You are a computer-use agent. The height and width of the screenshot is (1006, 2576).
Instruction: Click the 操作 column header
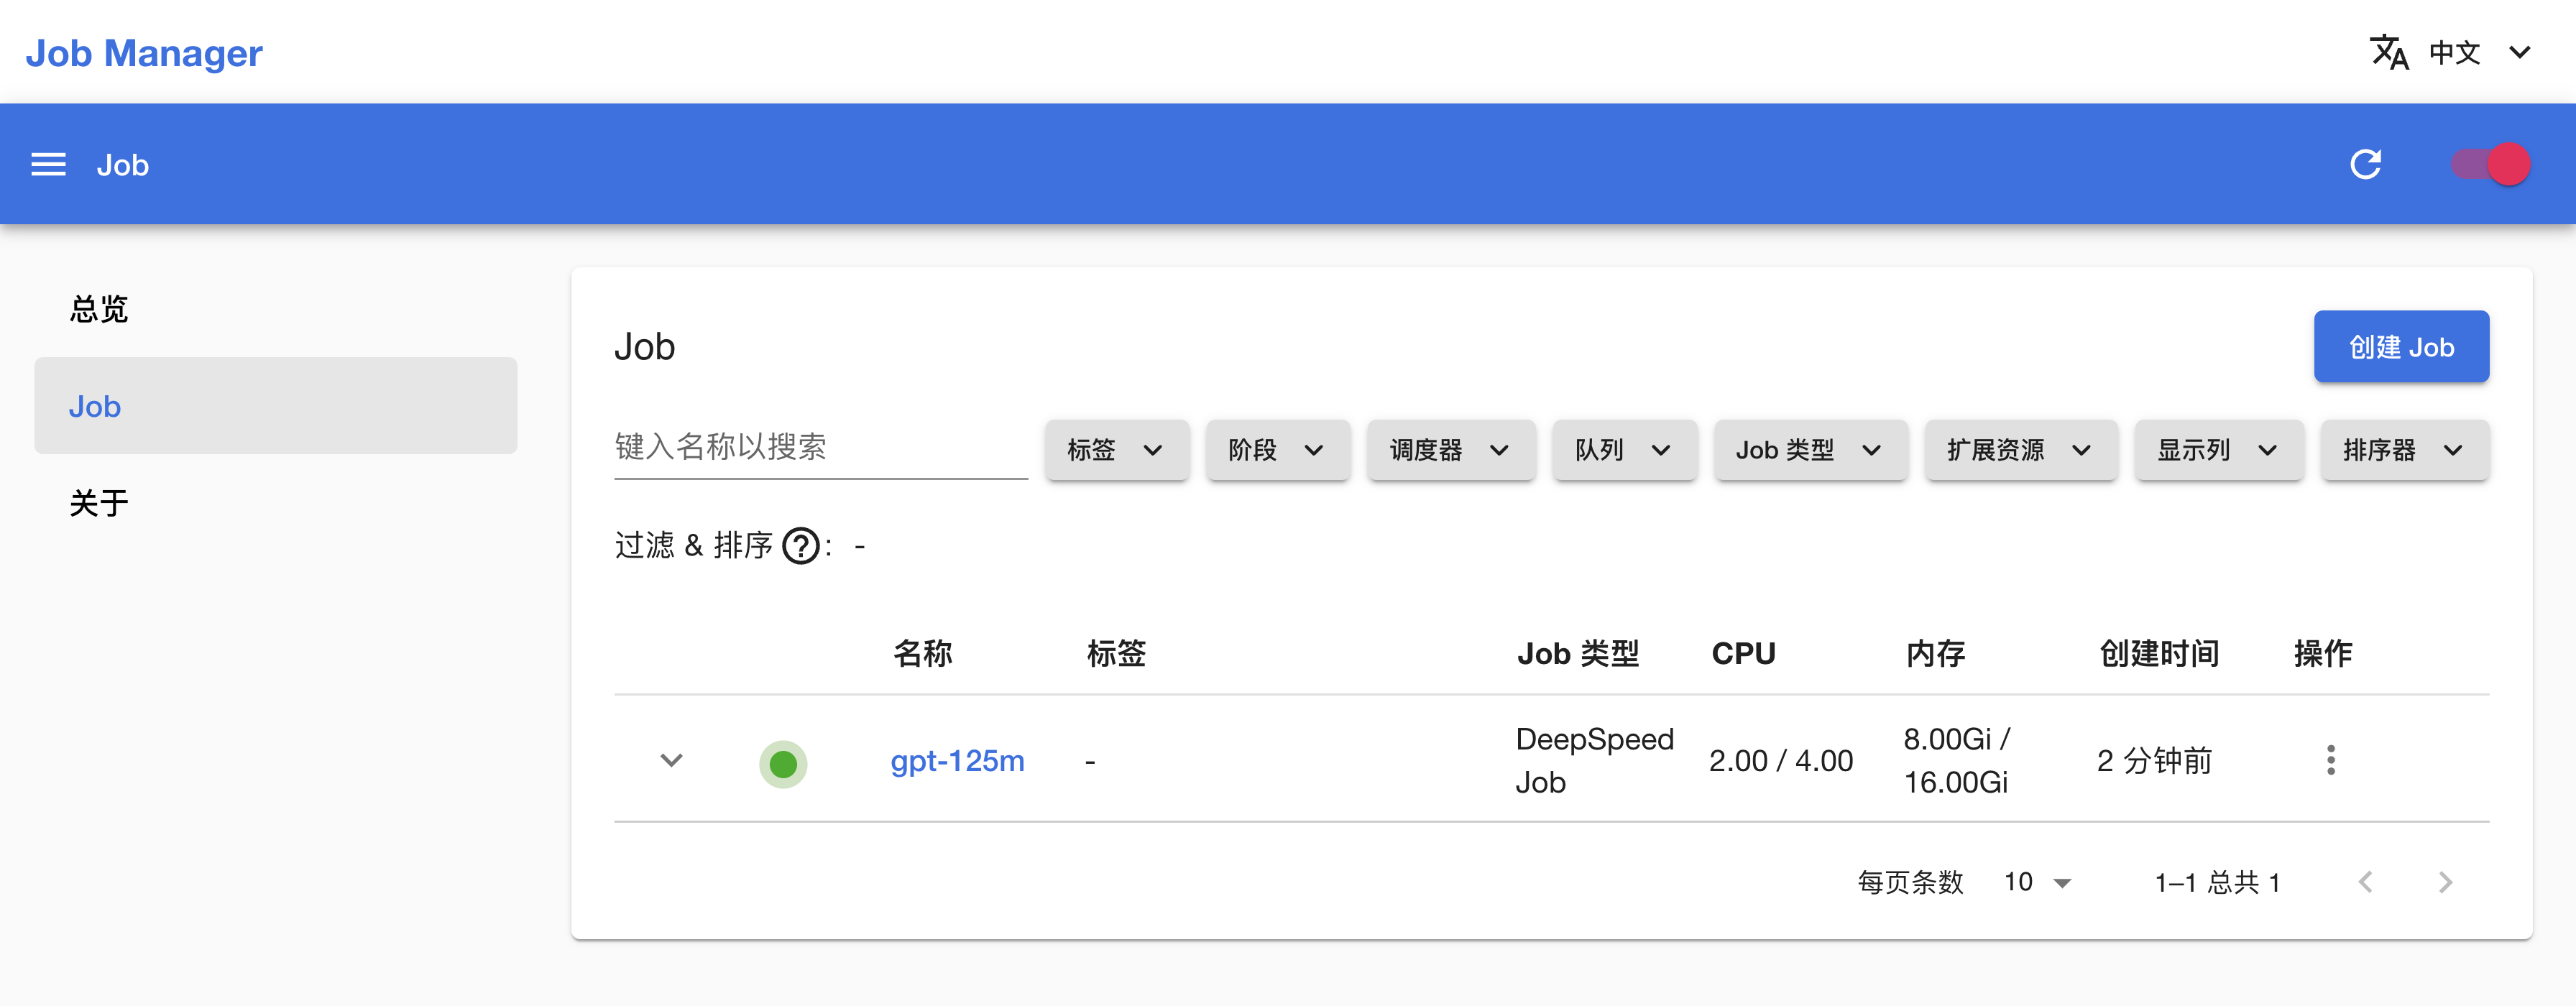[x=2322, y=654]
